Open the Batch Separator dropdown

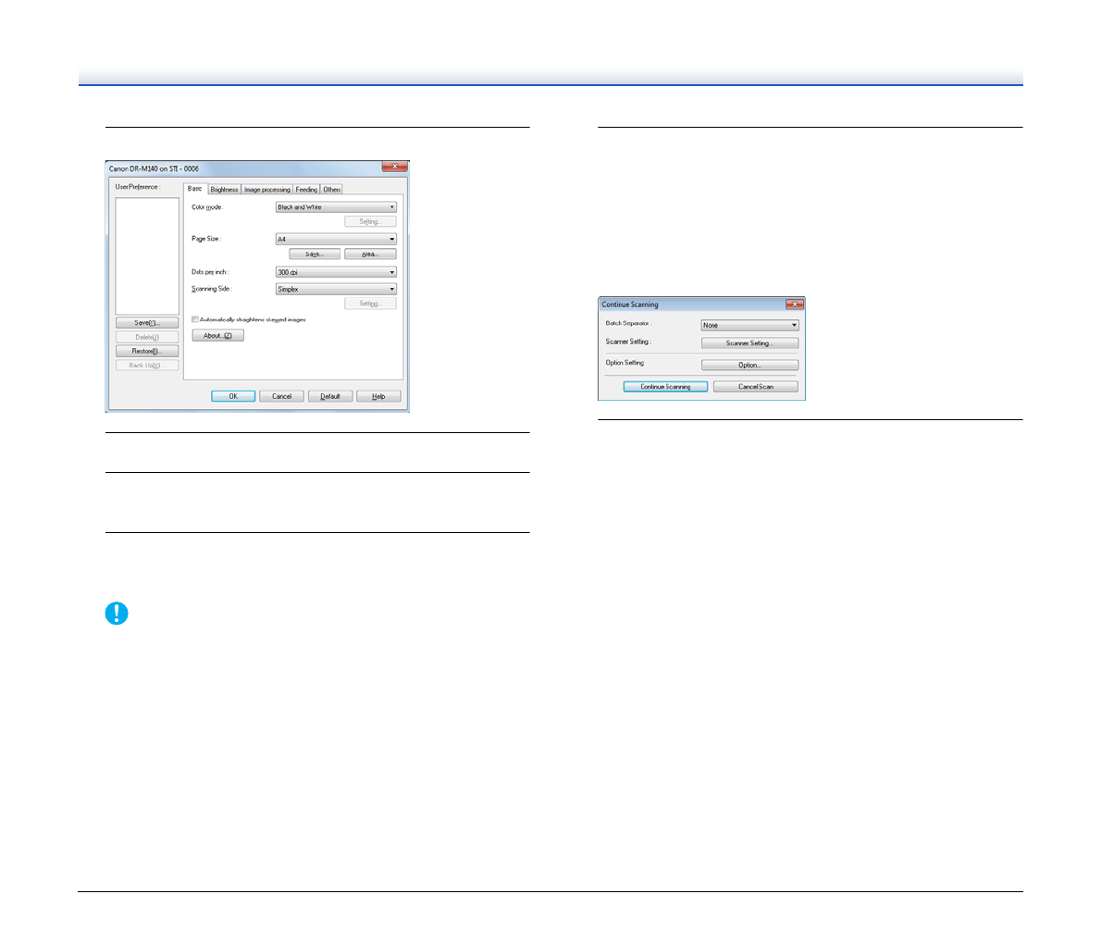[749, 325]
